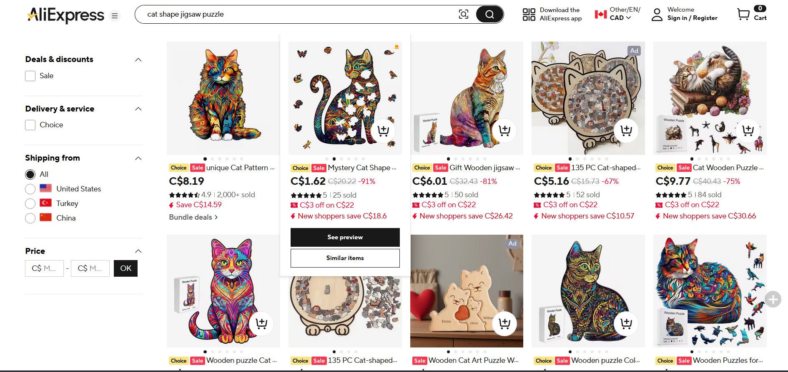Collapse the Shipping from section

[138, 158]
